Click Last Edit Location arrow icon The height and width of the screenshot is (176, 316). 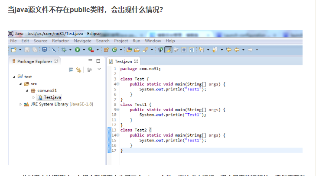pos(228,50)
